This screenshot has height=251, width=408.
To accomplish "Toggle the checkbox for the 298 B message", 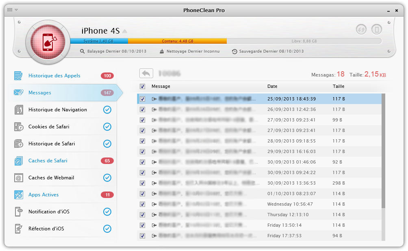I will pyautogui.click(x=142, y=183).
